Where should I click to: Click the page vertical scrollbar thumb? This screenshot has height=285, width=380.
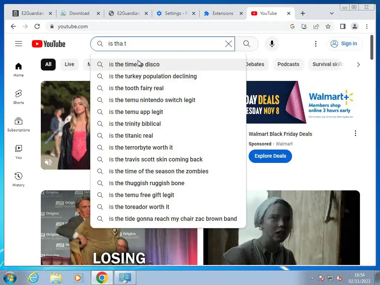tap(372, 47)
